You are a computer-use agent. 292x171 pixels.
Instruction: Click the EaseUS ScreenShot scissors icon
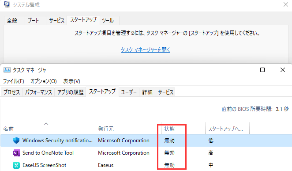tap(16, 165)
